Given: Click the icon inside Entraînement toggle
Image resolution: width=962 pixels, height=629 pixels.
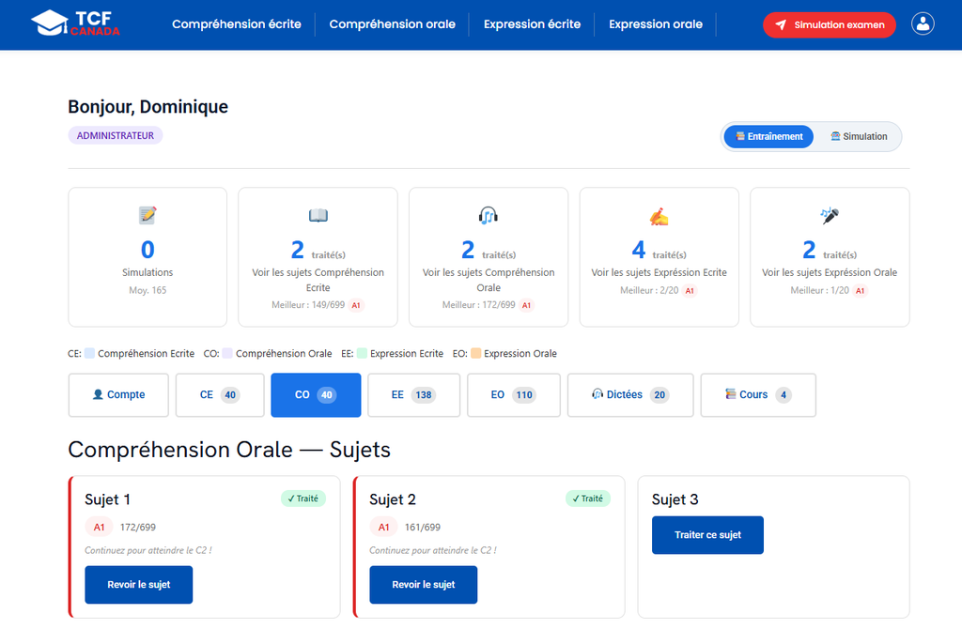Looking at the screenshot, I should [x=740, y=136].
